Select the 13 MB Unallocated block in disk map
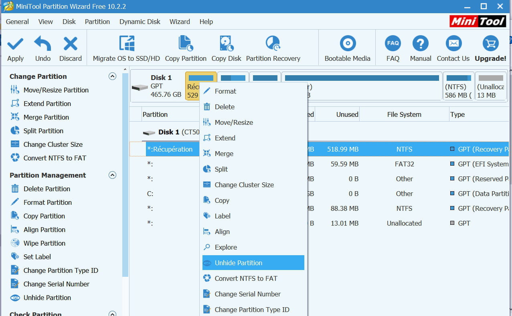Screen dimensions: 512x316 [x=491, y=86]
